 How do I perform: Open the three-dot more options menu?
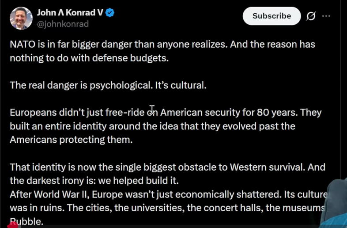coord(326,16)
